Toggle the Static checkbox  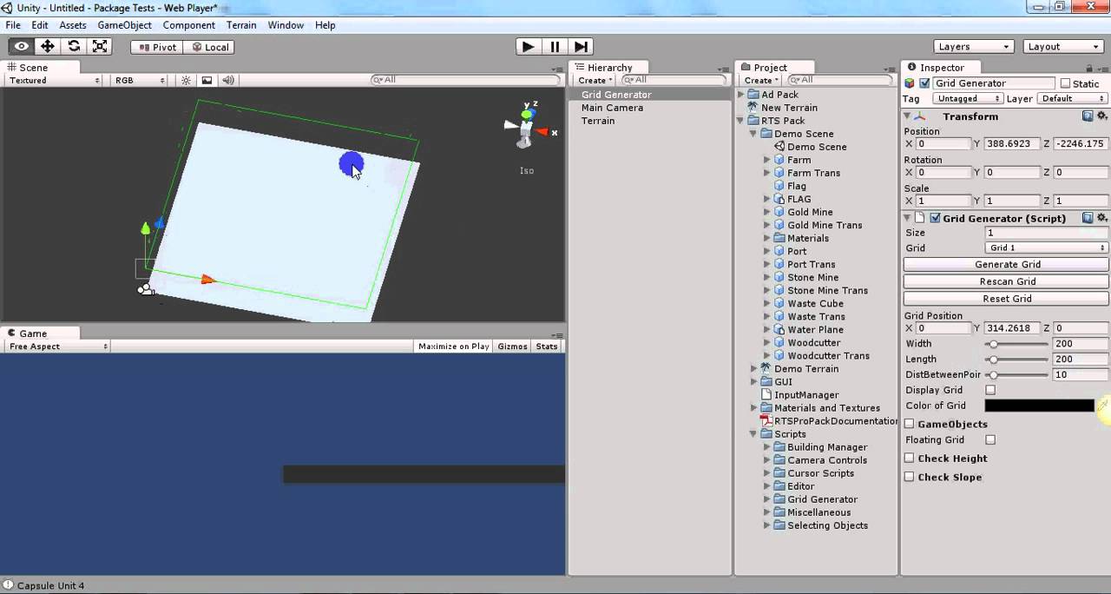(1065, 83)
